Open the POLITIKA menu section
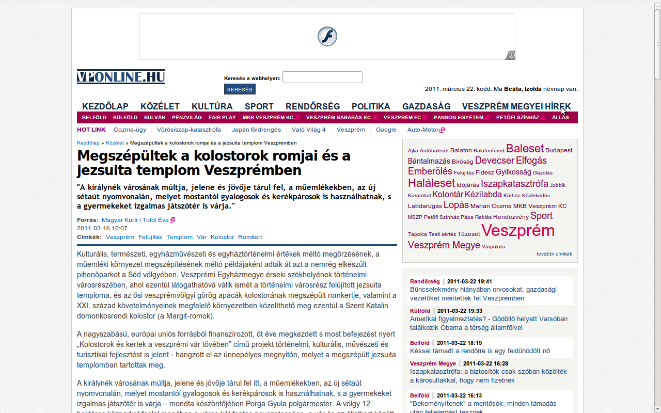The width and height of the screenshot is (661, 413). 371,106
